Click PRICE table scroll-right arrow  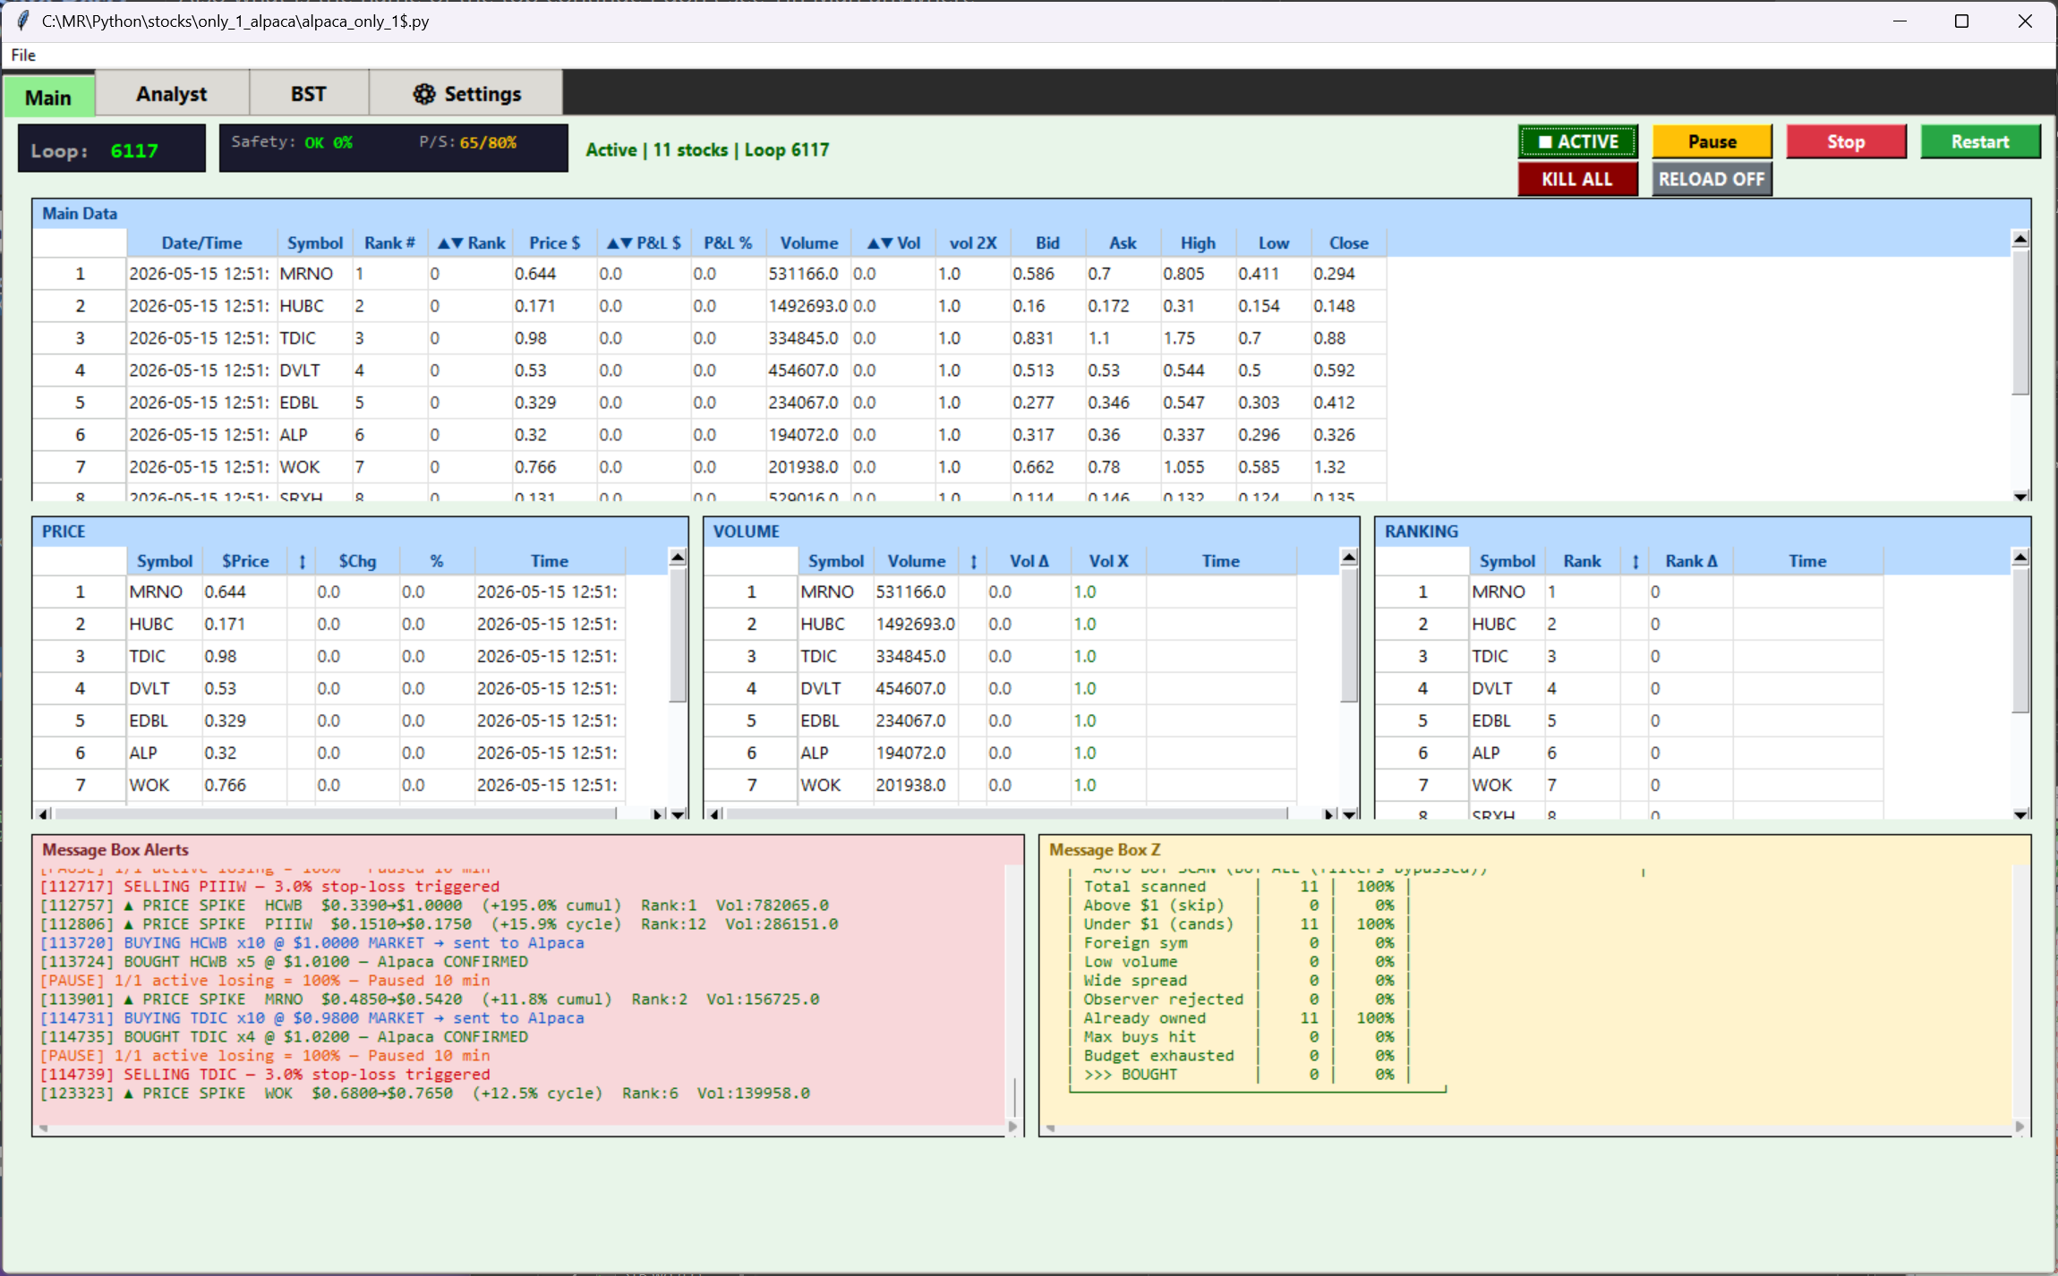coord(657,813)
